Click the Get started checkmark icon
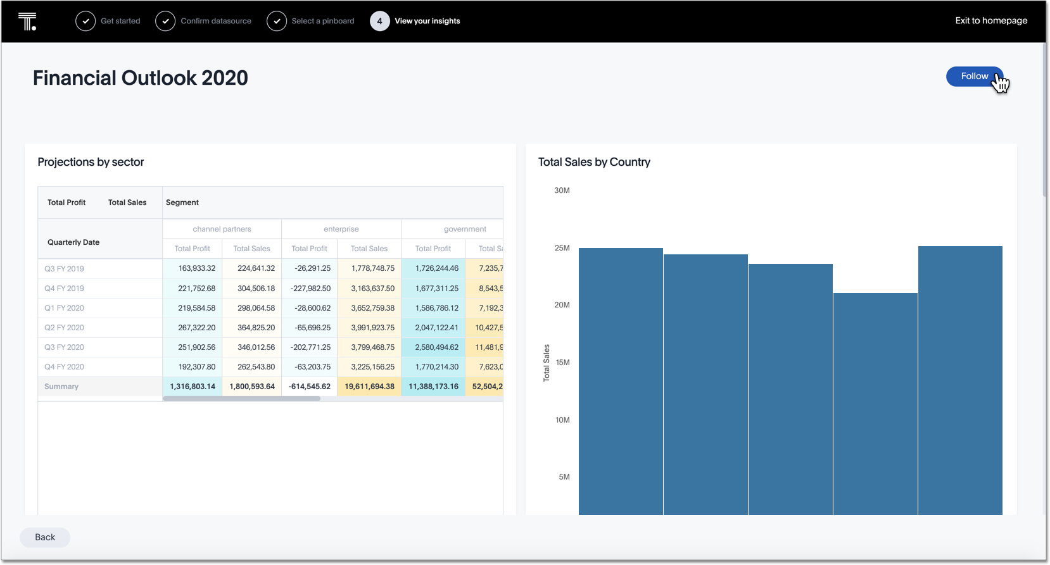Image resolution: width=1050 pixels, height=565 pixels. [x=85, y=21]
